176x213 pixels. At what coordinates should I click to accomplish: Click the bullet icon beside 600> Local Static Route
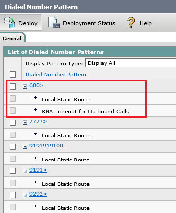pos(36,98)
